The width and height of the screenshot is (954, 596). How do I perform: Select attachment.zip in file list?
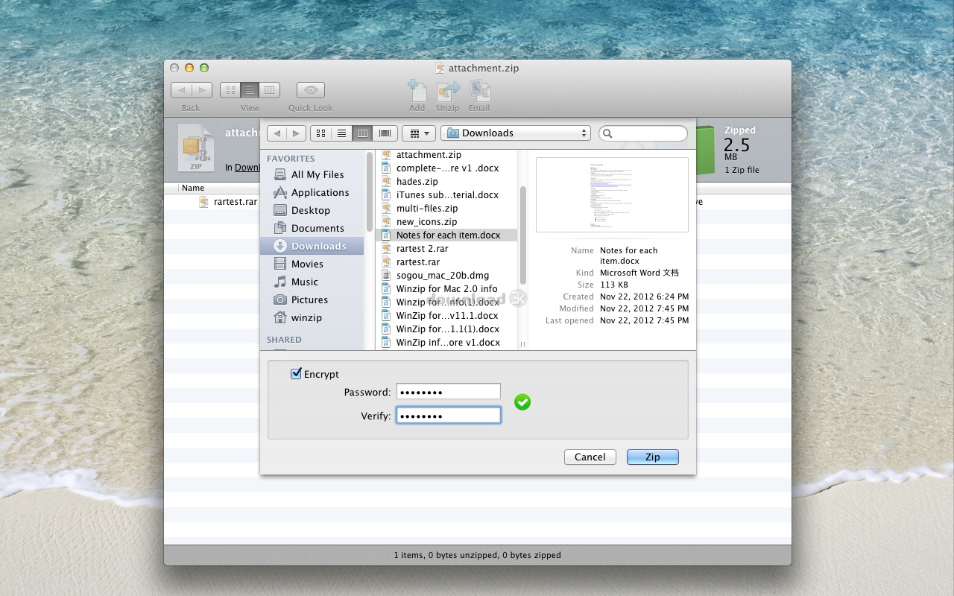[446, 155]
